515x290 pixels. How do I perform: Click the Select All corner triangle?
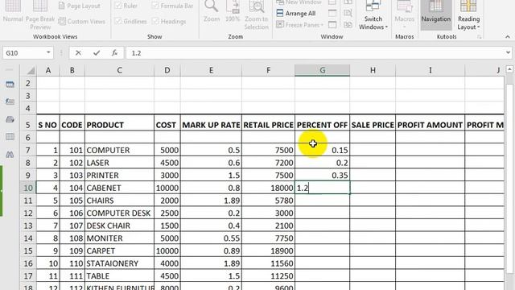(31, 70)
